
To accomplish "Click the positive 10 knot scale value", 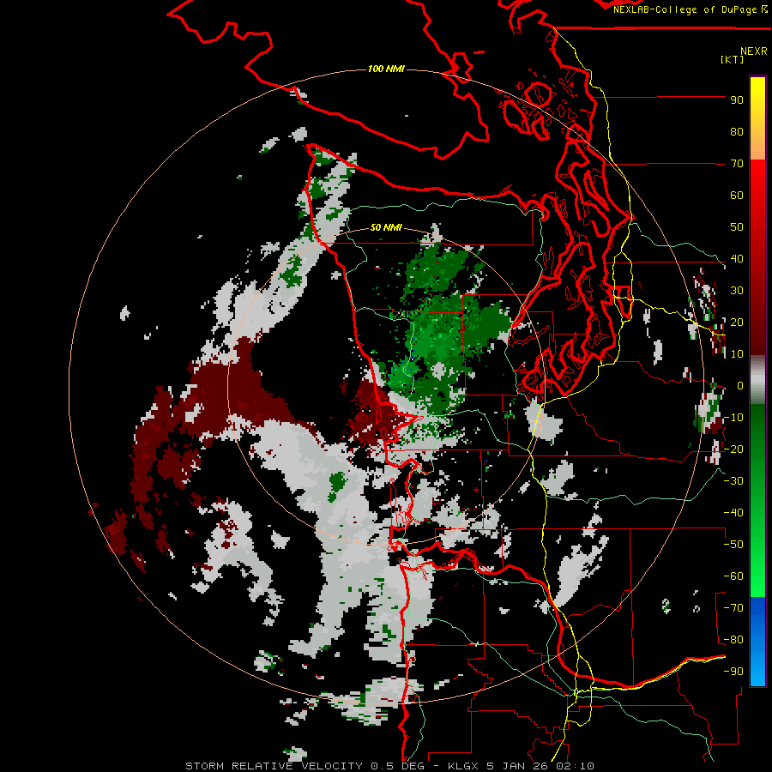I will point(737,354).
